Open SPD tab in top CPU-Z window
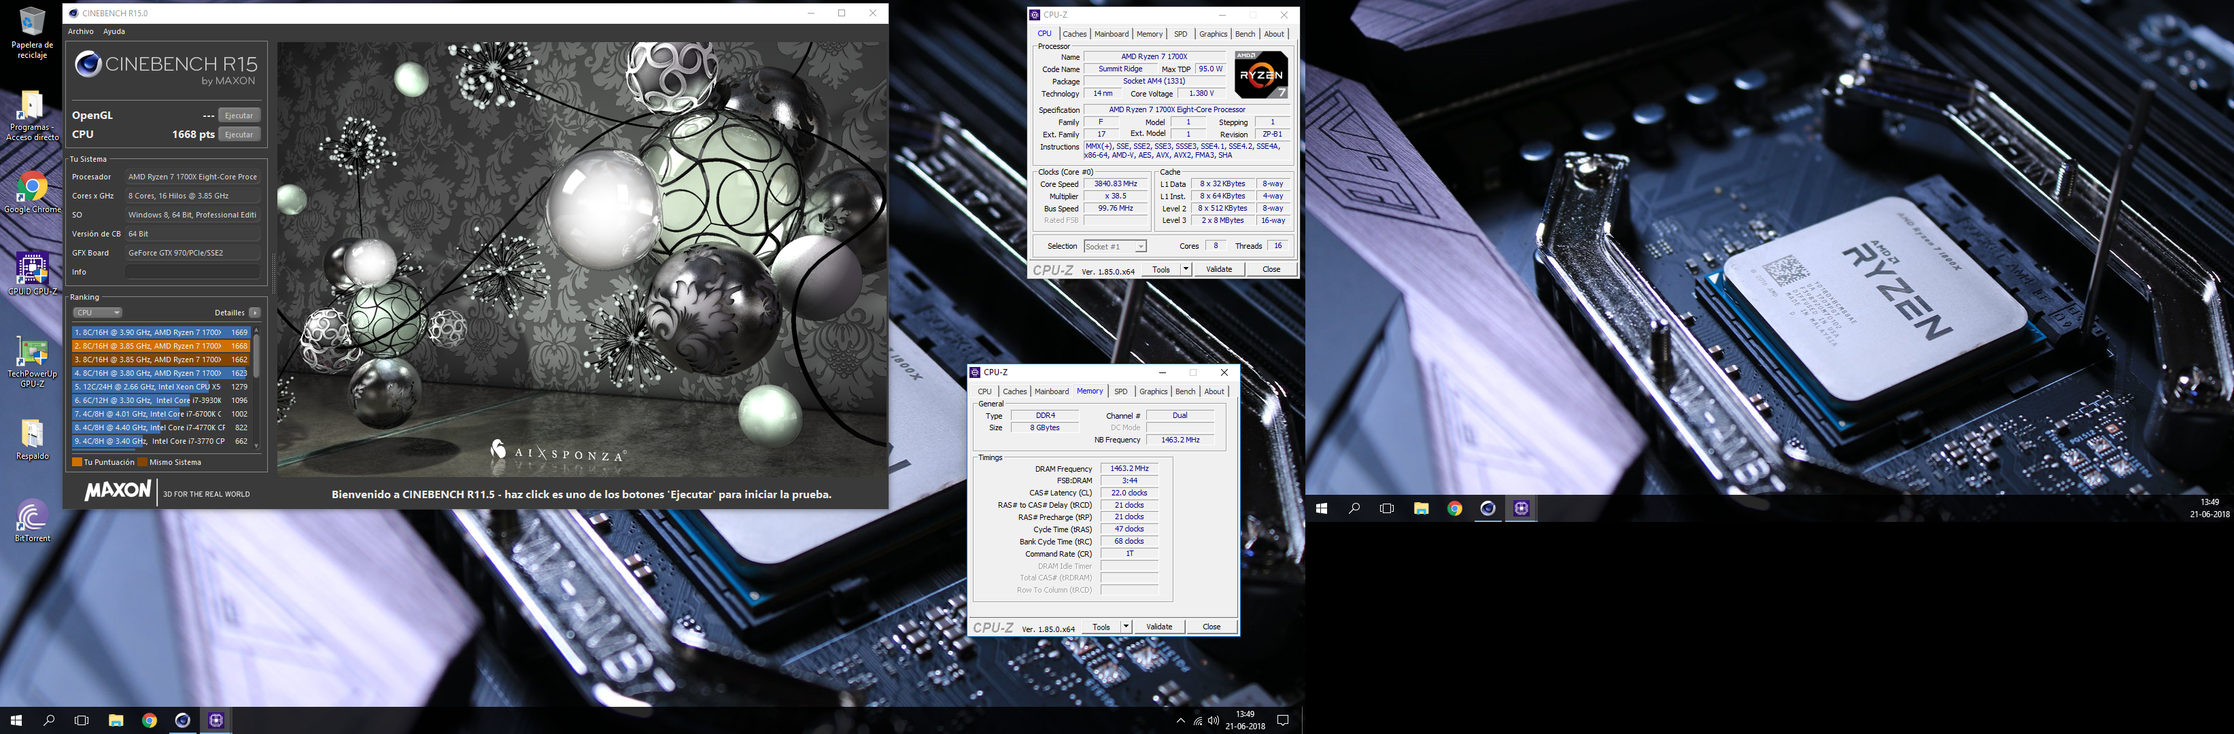Screen dimensions: 2234x734 coord(1180,34)
